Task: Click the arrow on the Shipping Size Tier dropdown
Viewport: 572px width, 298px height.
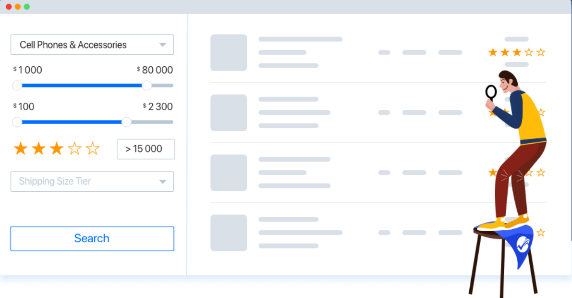Action: point(162,182)
